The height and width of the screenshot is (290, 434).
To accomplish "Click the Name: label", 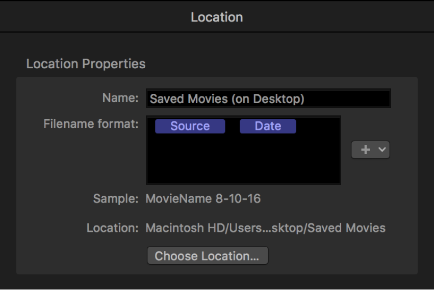I will click(119, 99).
